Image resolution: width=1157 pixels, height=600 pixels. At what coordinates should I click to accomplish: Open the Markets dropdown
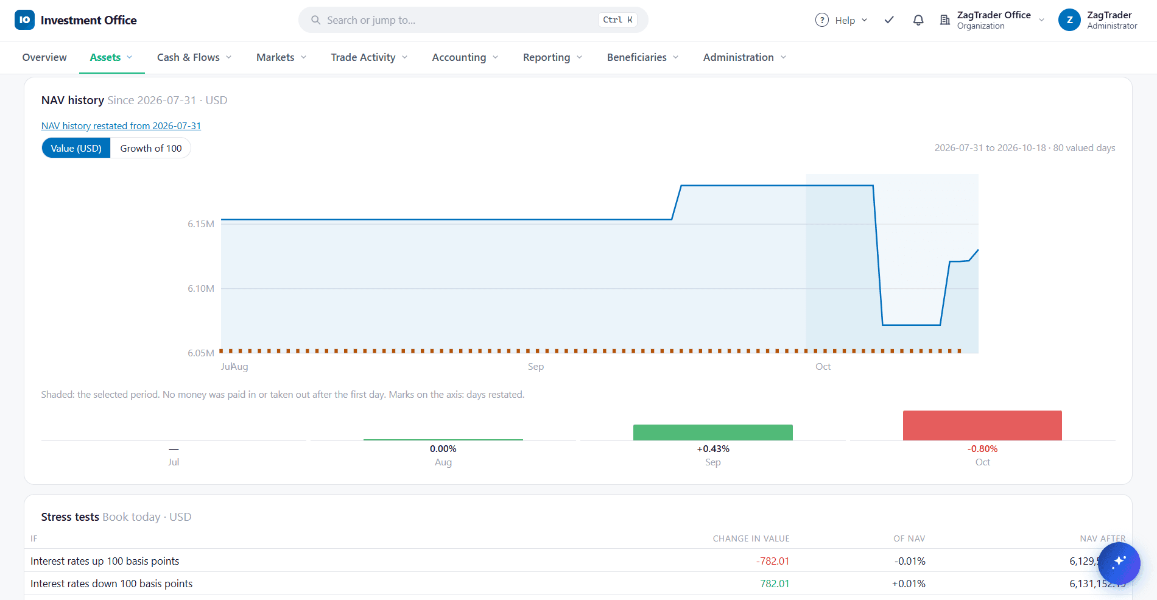[281, 57]
